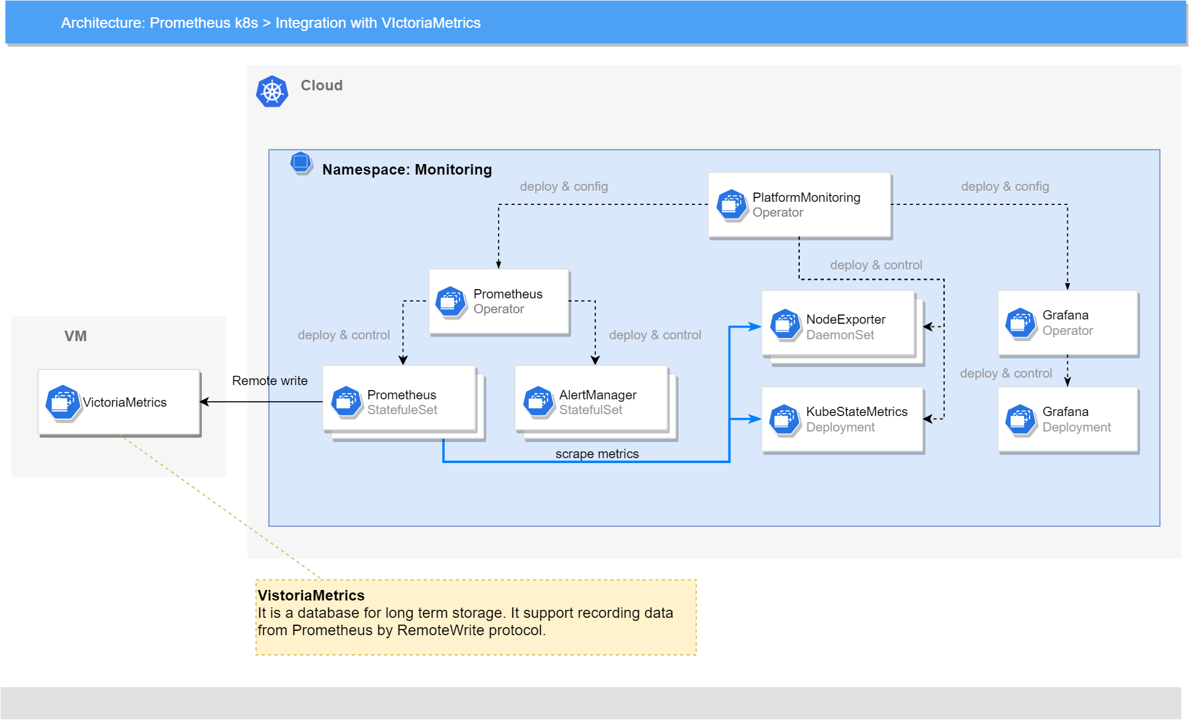Click the scrape metrics connector label

(597, 454)
